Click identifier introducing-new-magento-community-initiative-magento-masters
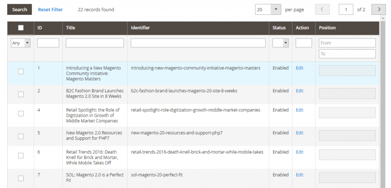Image resolution: width=391 pixels, height=188 pixels. (195, 68)
